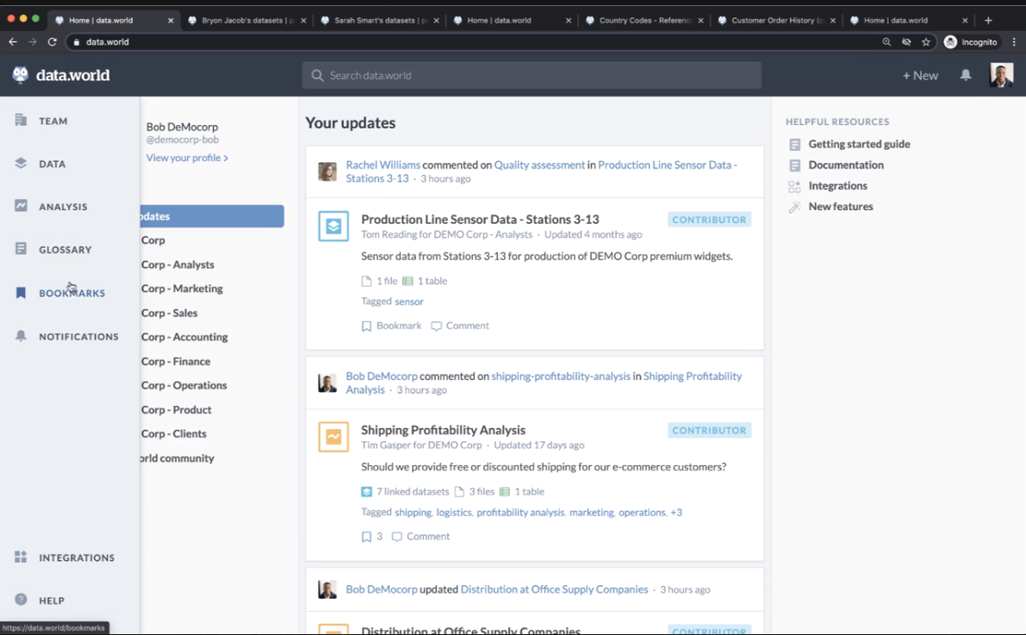Click the data.world owl logo
1026x635 pixels.
(x=21, y=75)
